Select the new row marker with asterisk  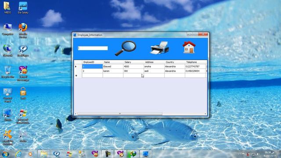78,75
